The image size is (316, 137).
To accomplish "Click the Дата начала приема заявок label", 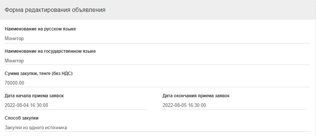I will (x=34, y=96).
